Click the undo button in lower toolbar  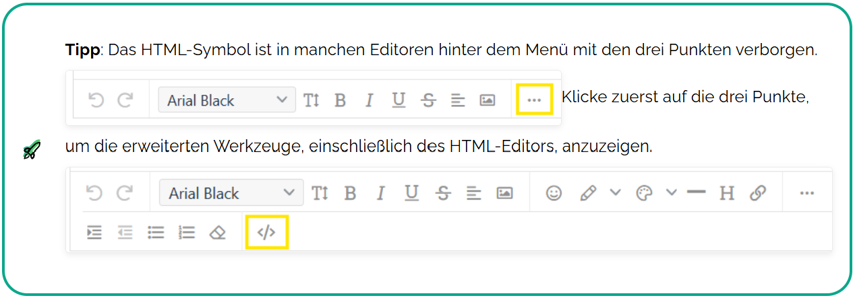94,193
